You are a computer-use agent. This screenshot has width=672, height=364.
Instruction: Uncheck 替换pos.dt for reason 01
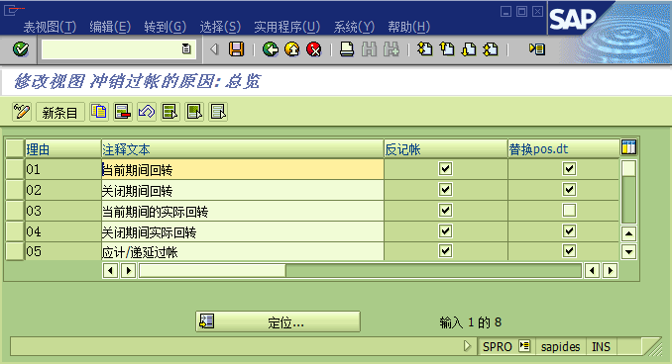pos(569,168)
